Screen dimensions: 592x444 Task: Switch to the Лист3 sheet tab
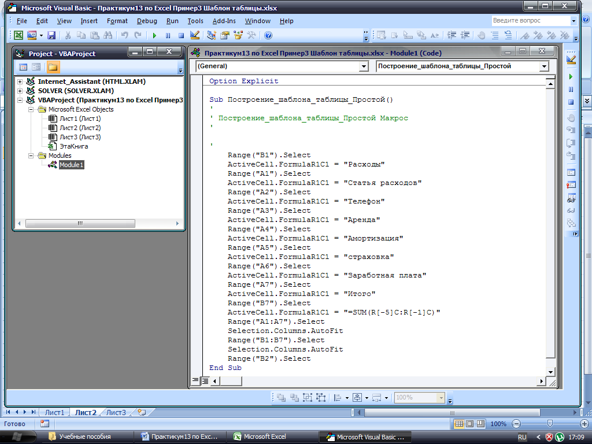coord(116,412)
